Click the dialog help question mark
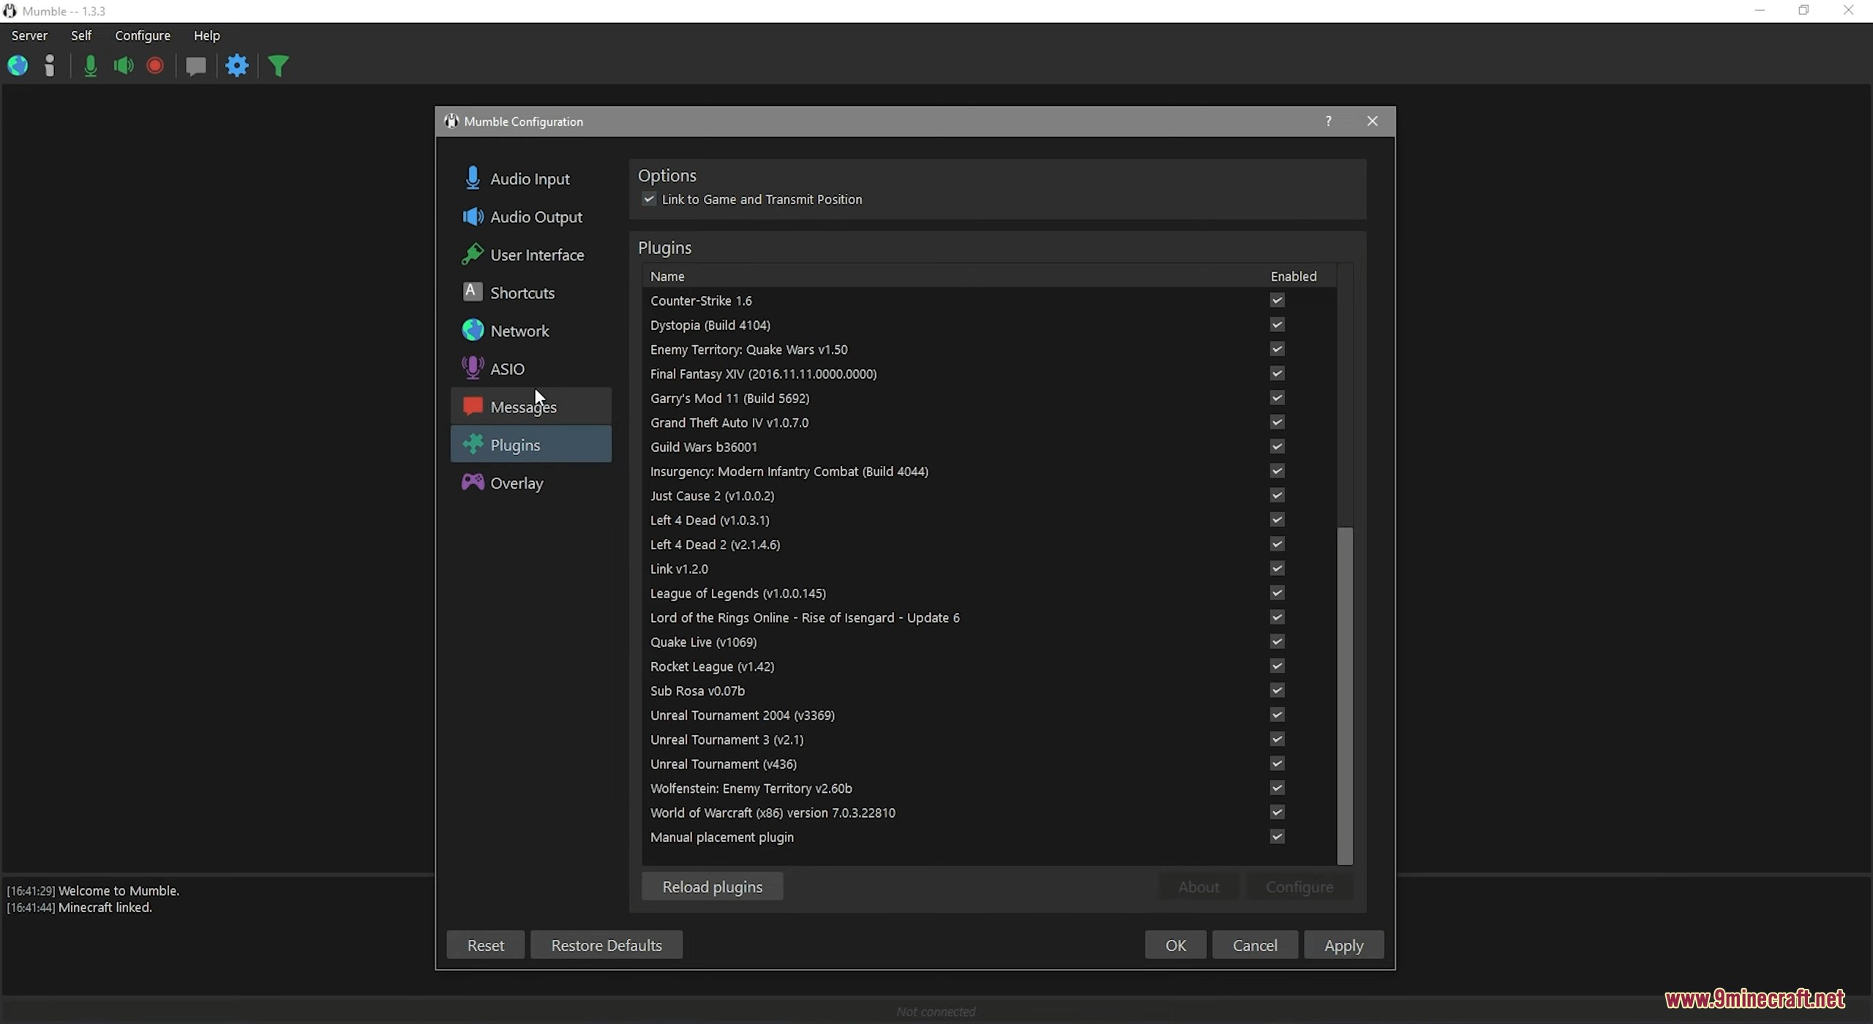This screenshot has height=1024, width=1873. tap(1329, 121)
